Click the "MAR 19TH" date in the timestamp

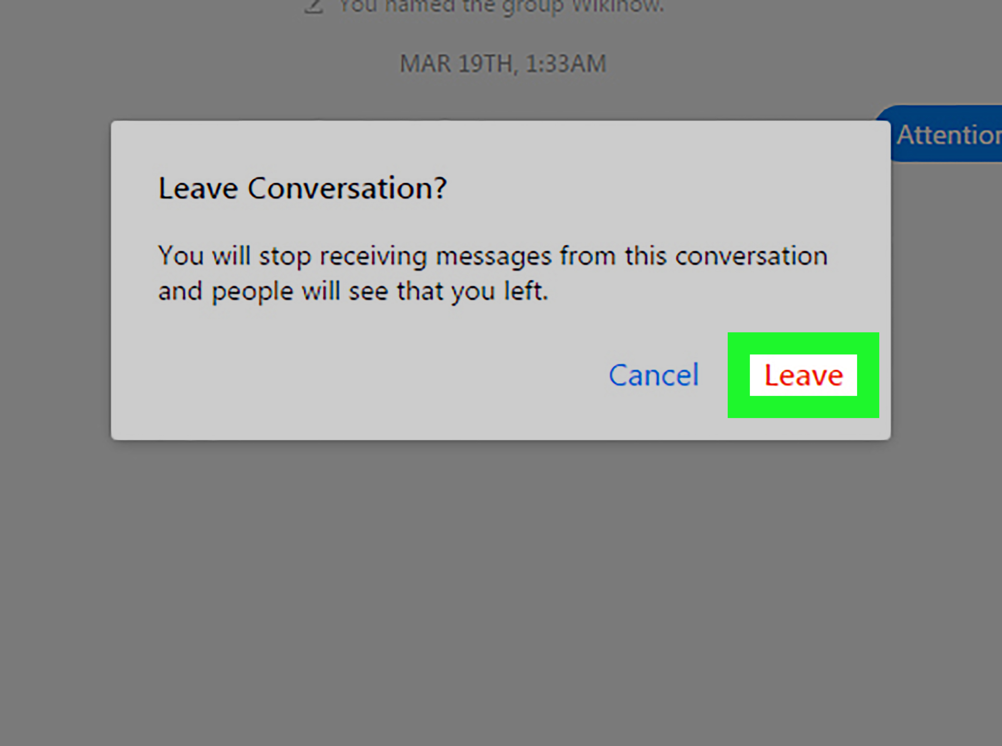[456, 64]
